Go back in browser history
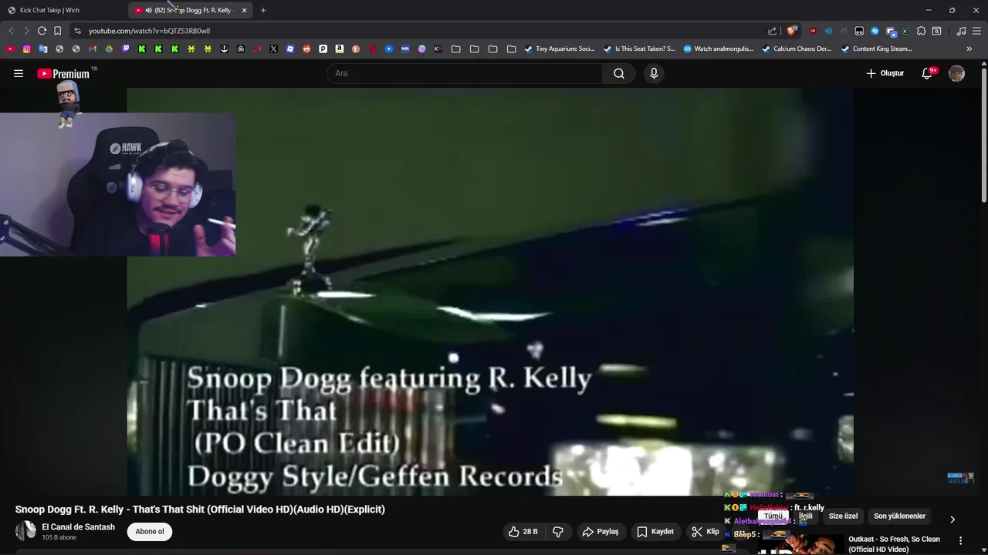This screenshot has width=988, height=555. [11, 31]
